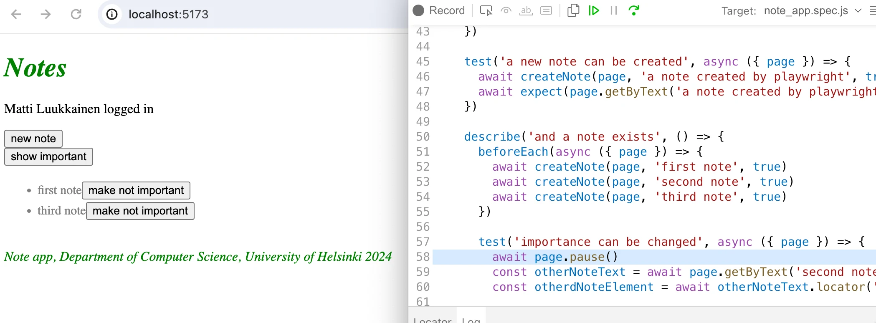Screen dimensions: 876x323
Task: Select the assert visibility eye icon
Action: click(506, 10)
